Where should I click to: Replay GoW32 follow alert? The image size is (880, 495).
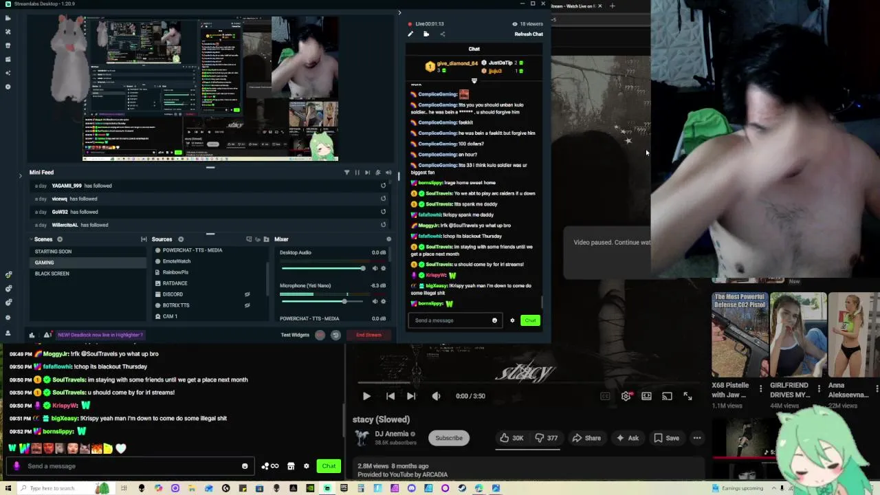[383, 212]
